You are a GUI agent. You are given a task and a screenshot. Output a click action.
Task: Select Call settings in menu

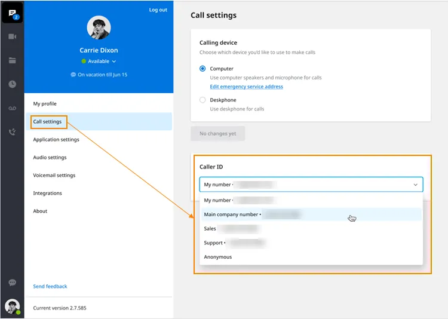click(99, 121)
